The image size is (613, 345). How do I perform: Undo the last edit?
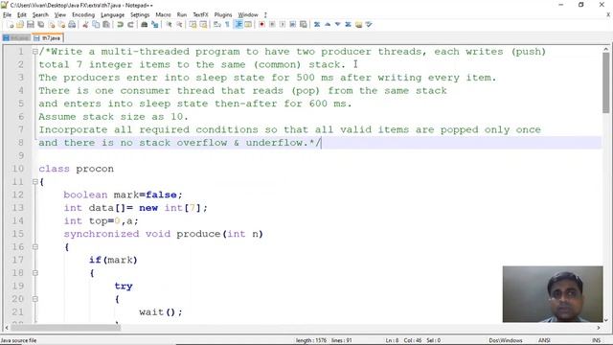click(x=120, y=25)
